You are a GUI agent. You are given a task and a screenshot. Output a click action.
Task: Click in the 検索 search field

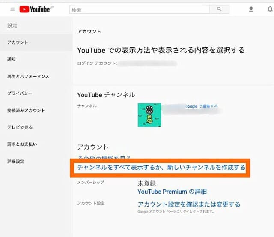click(x=140, y=9)
